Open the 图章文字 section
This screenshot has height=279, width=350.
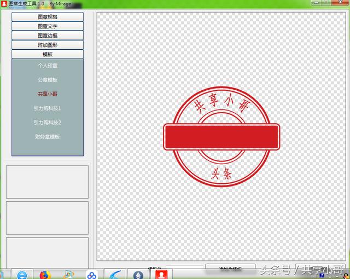coord(48,26)
